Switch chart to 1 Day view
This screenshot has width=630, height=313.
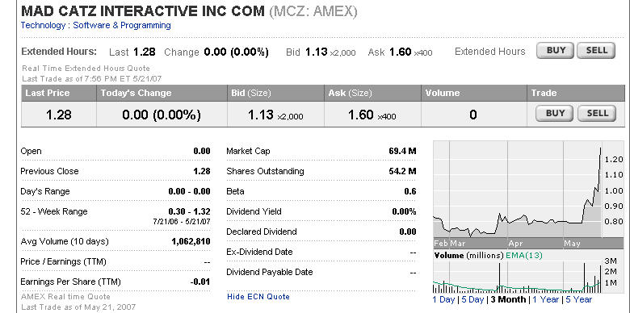click(x=443, y=299)
